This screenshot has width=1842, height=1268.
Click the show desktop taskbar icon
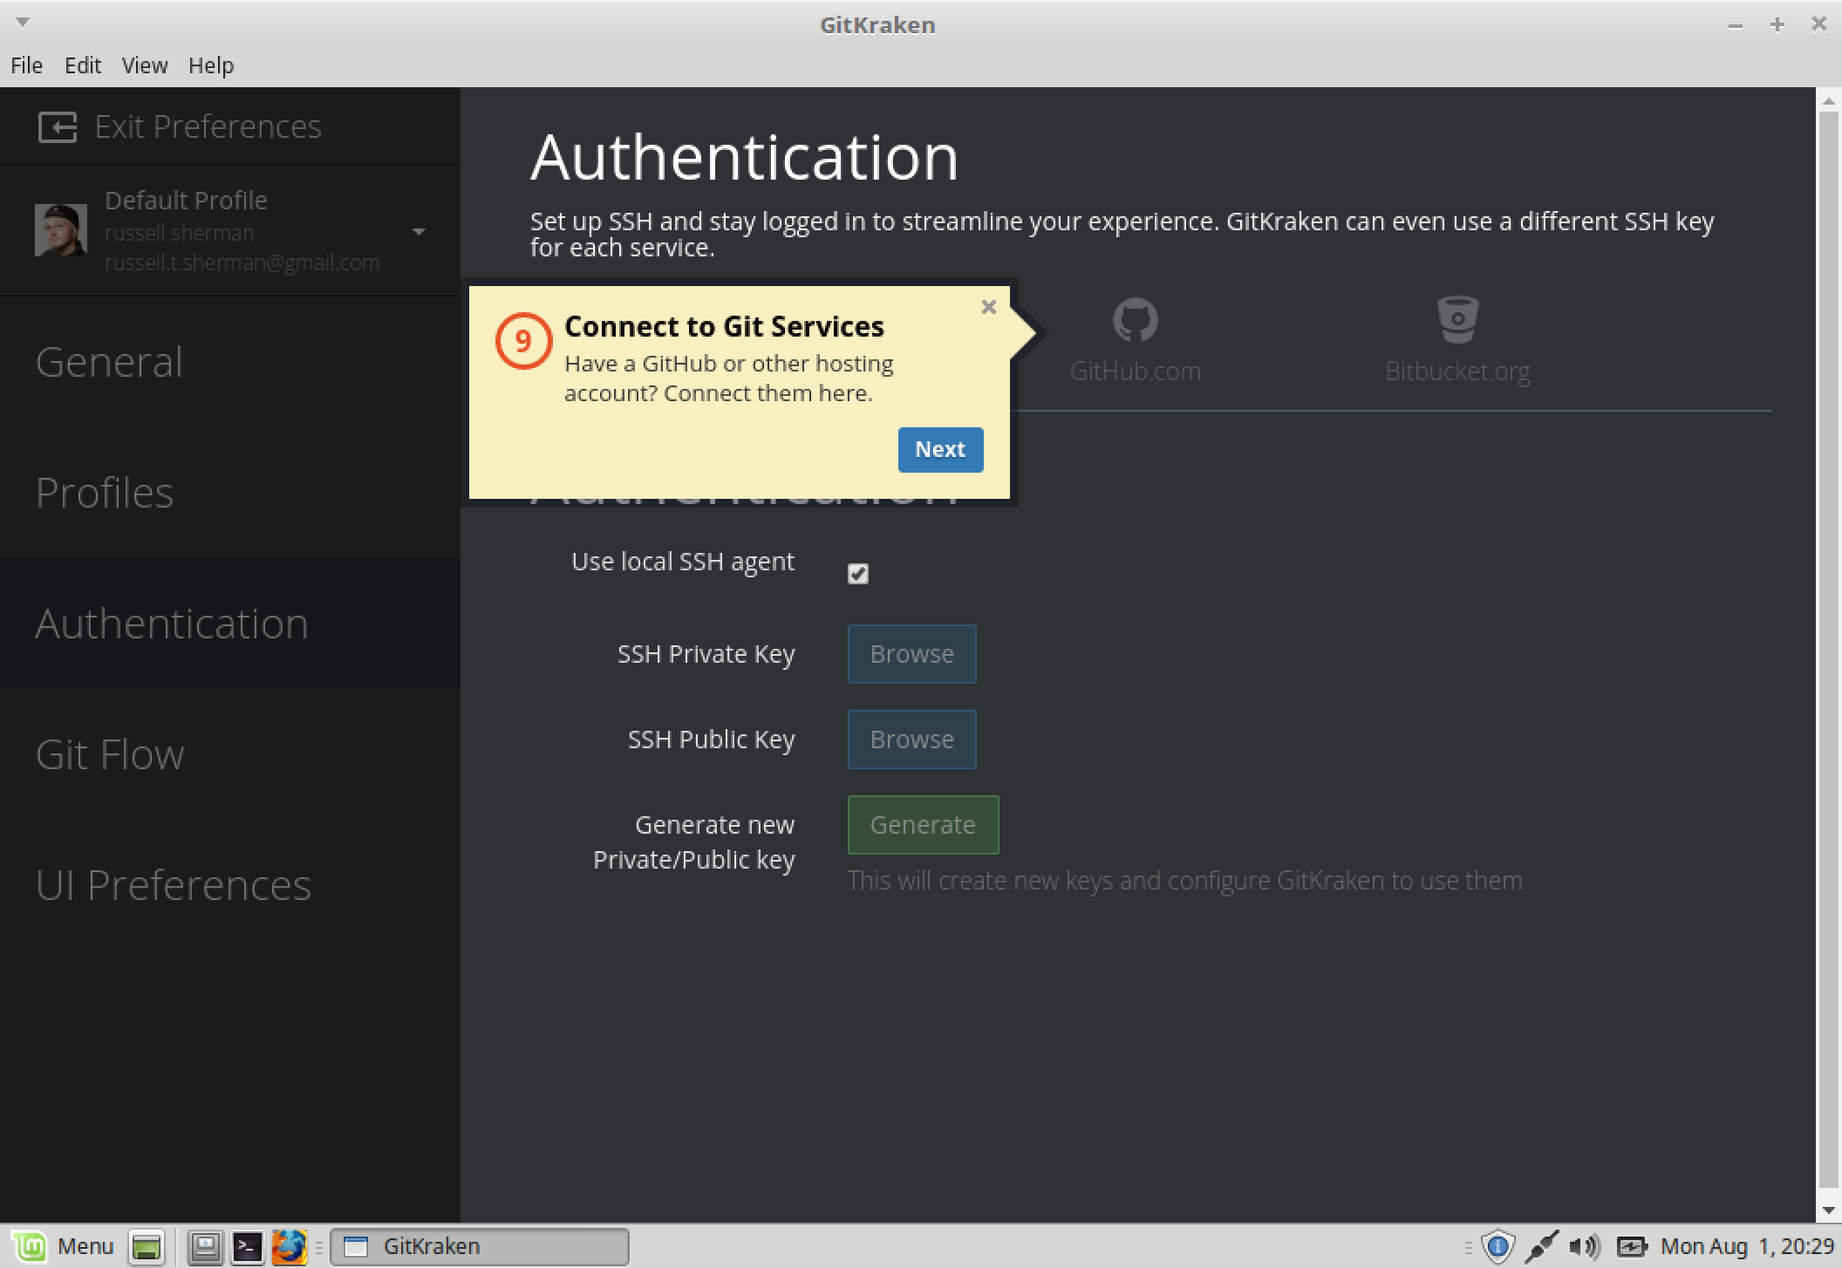tap(147, 1247)
